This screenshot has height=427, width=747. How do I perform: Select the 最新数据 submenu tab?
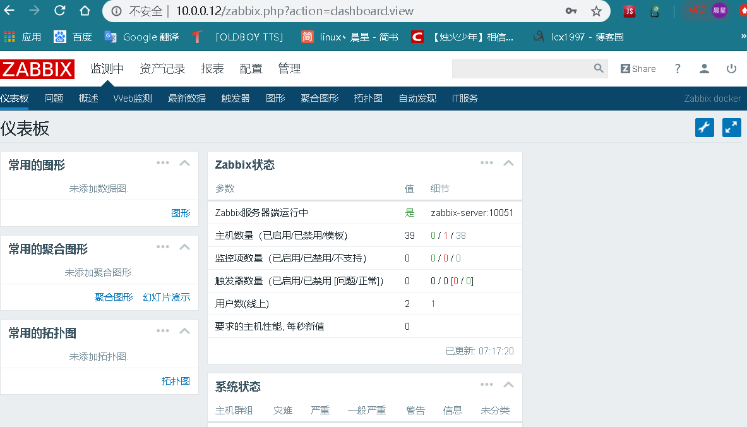[x=187, y=98]
